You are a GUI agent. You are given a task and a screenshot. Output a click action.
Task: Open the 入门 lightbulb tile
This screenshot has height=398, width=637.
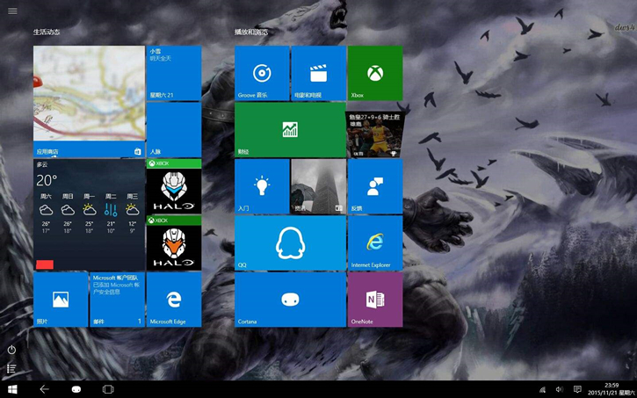click(262, 186)
